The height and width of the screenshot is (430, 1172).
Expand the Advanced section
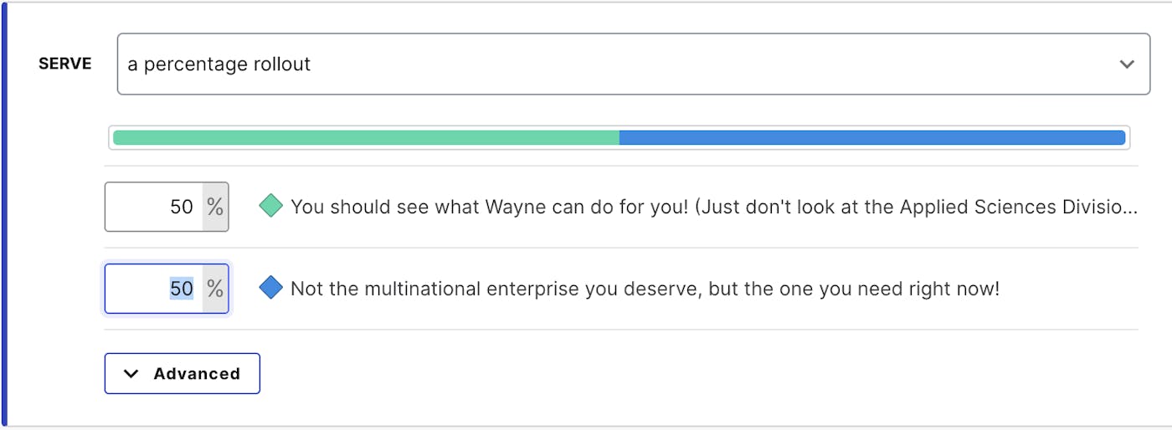[x=182, y=374]
